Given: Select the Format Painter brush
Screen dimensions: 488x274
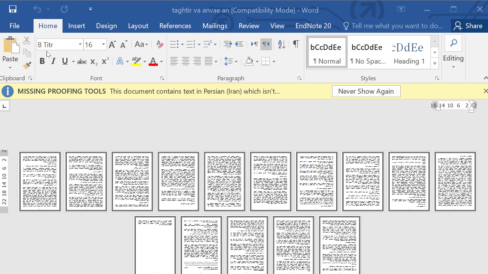Looking at the screenshot, I should (x=27, y=65).
